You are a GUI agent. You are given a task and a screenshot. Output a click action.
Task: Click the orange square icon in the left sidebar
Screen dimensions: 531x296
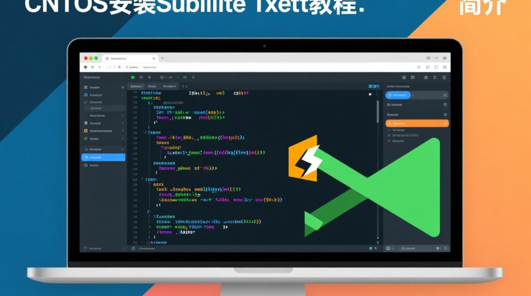point(86,131)
